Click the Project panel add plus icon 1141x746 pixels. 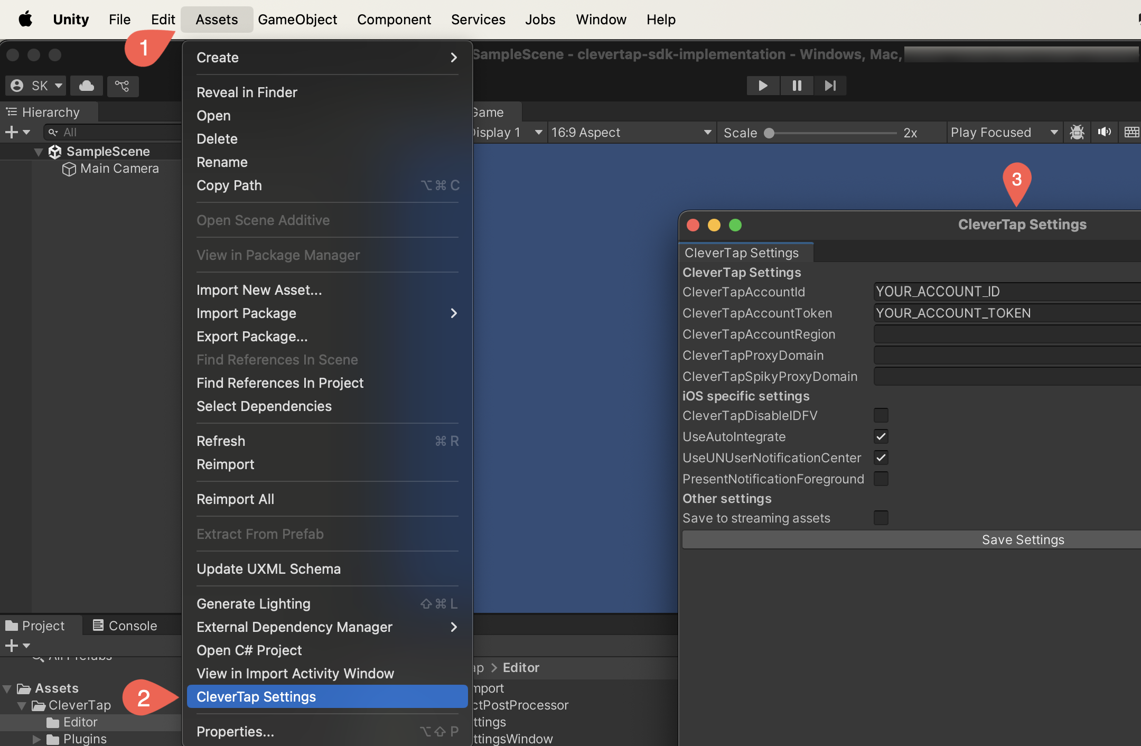[x=12, y=646]
